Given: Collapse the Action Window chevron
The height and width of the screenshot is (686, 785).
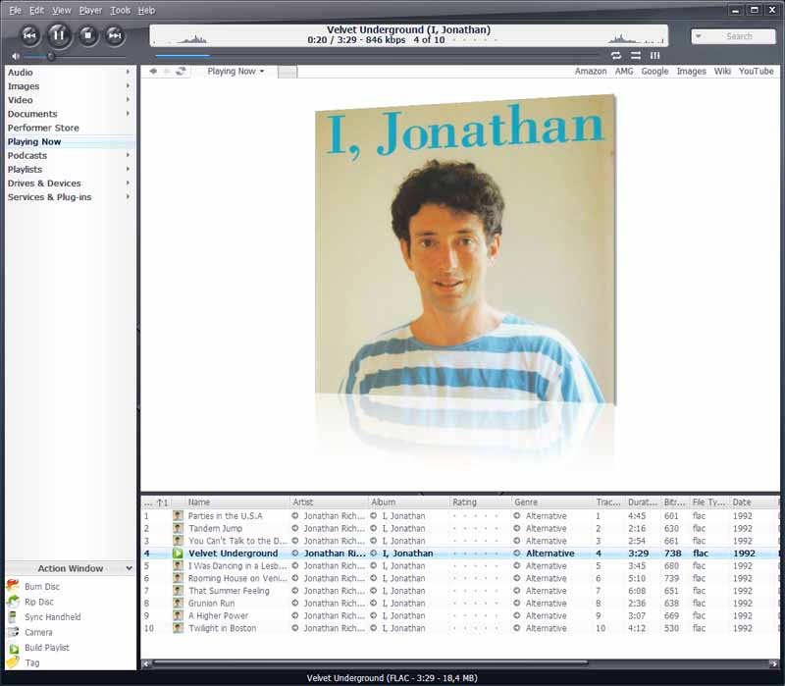Looking at the screenshot, I should point(130,568).
